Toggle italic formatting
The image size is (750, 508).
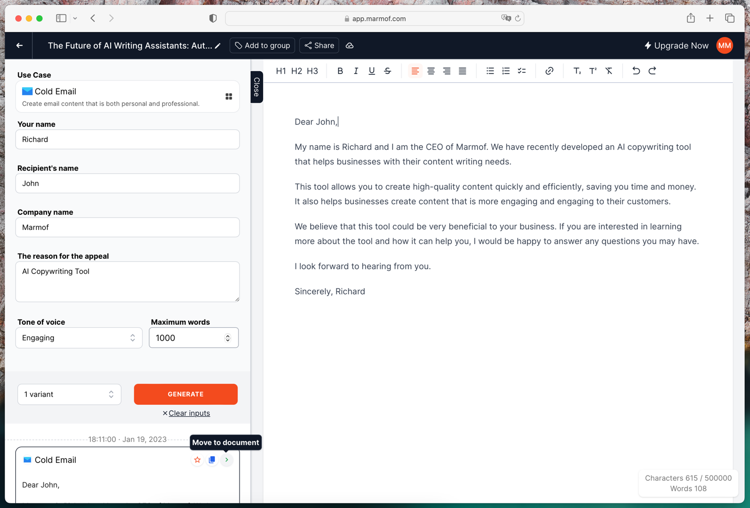click(356, 71)
